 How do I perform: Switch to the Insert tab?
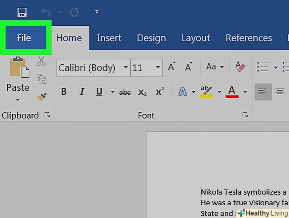click(x=109, y=38)
